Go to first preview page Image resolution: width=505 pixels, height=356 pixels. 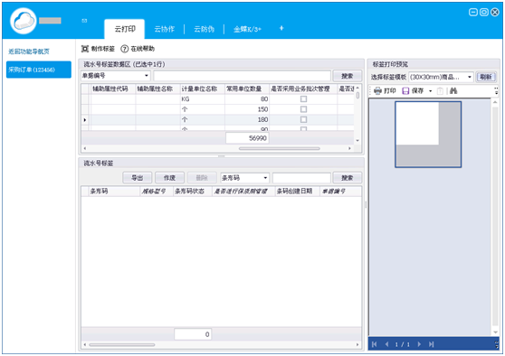pyautogui.click(x=374, y=344)
